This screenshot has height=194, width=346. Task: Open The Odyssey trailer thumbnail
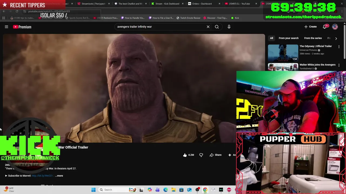pyautogui.click(x=283, y=53)
